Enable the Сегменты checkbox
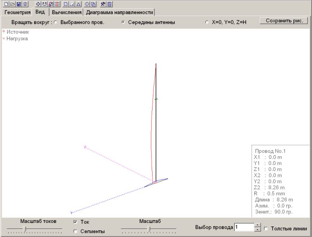Viewport: 312px width, 237px height. pos(75,231)
